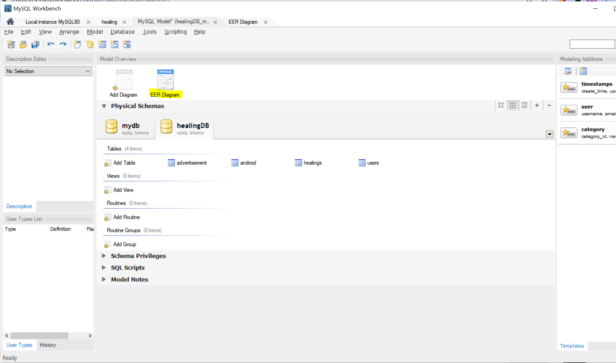Screen dimensions: 616x363
Task: Open the Model menu
Action: (95, 32)
